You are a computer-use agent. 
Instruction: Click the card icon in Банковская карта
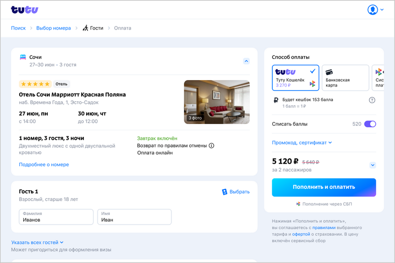coord(329,72)
